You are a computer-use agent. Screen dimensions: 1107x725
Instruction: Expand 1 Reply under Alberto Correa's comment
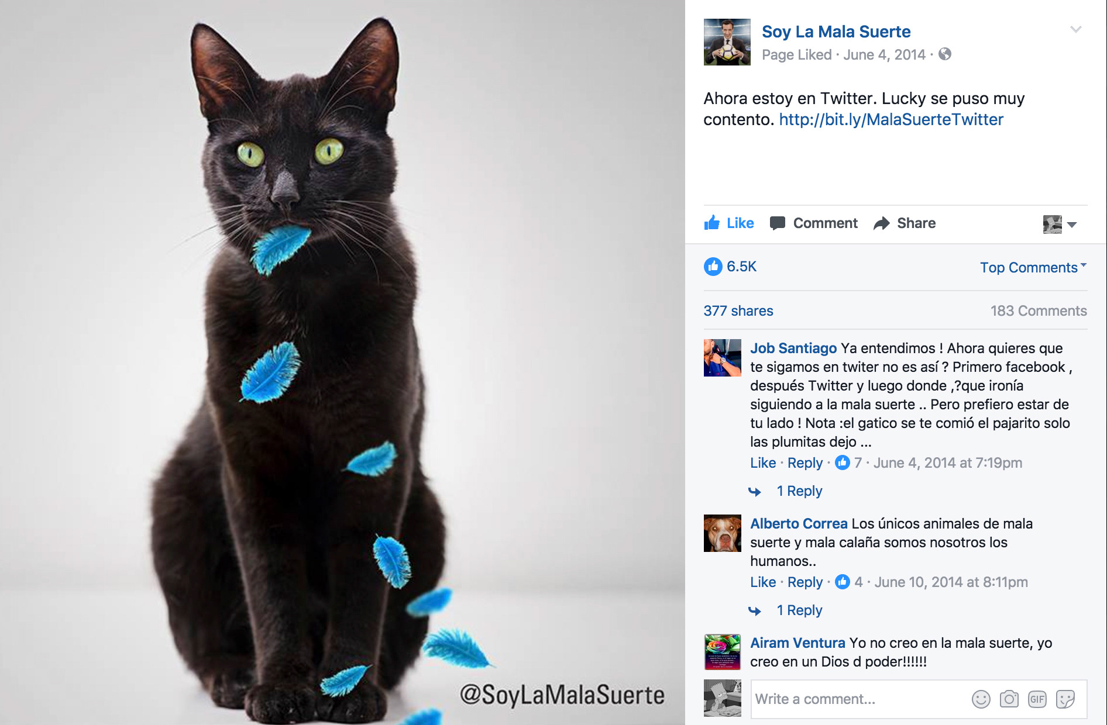799,610
